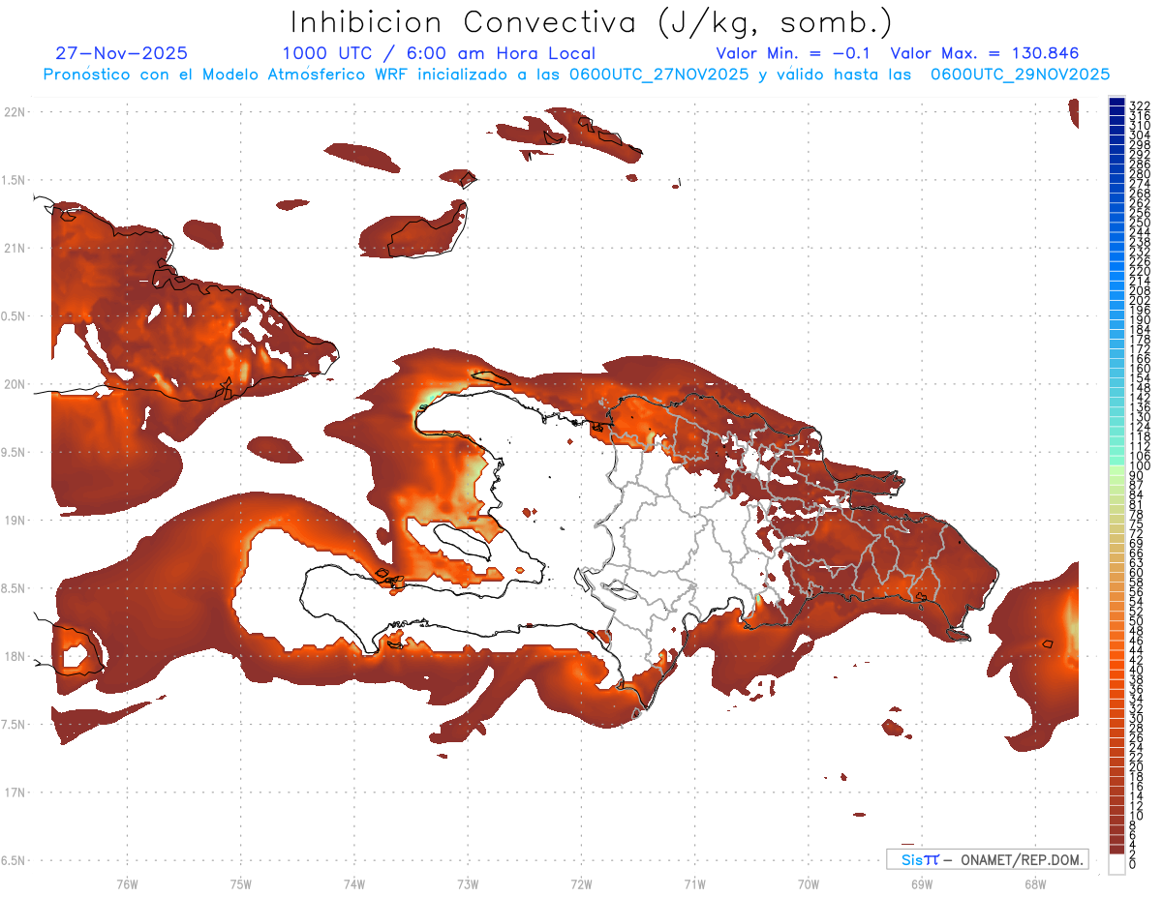Image resolution: width=1162 pixels, height=897 pixels.
Task: Click the end time '0600UTC_29NOV2025'
Action: point(1020,74)
